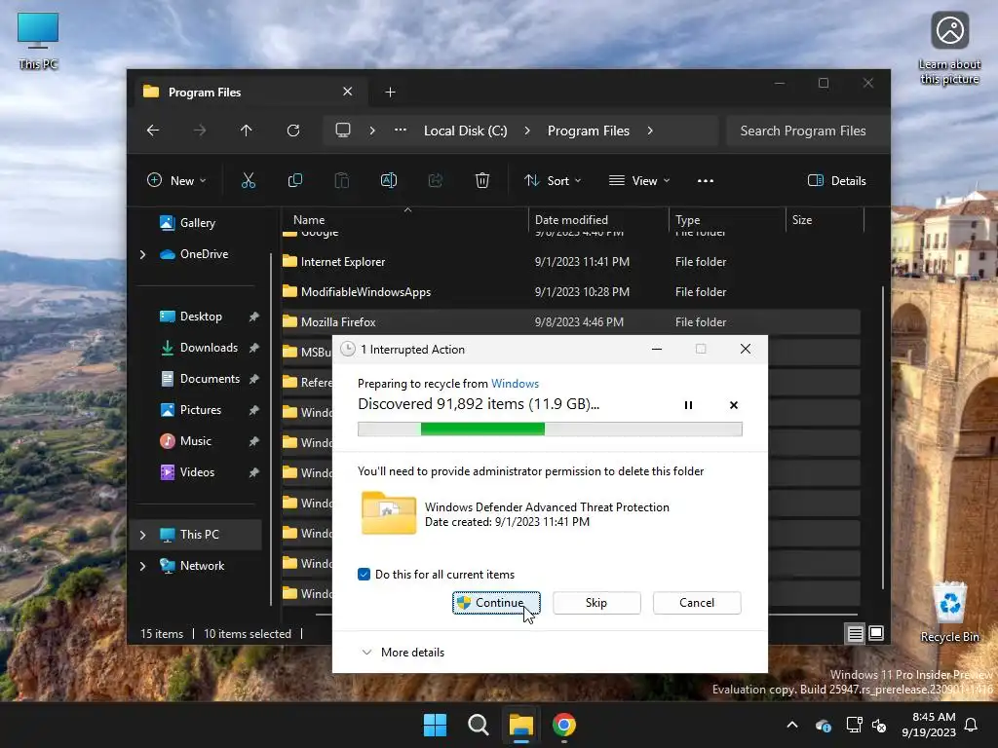Click the PC monitor icon in address bar

343,131
